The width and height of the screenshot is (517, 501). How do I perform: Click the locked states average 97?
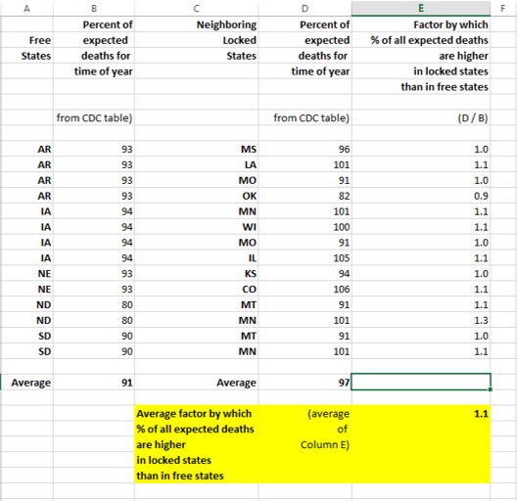(305, 383)
